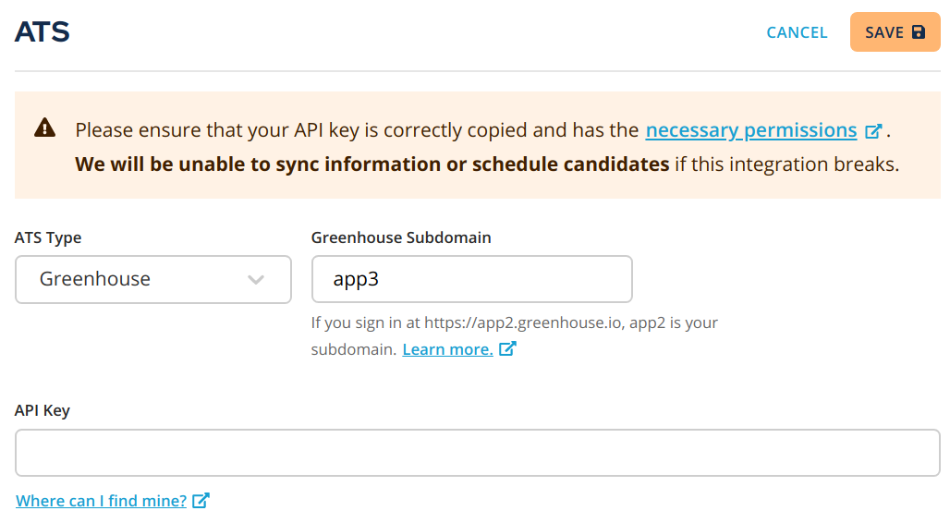Focus the Greenhouse Subdomain field containing app3
This screenshot has width=950, height=523.
(x=472, y=279)
